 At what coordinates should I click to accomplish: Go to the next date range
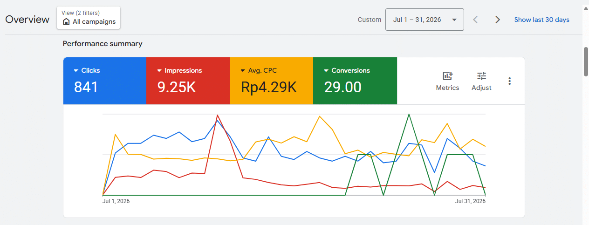(498, 20)
